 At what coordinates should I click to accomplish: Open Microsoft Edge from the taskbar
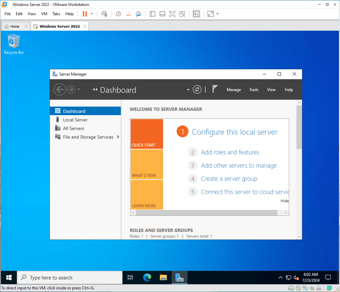click(147, 277)
